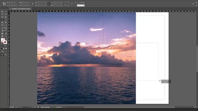198x111 pixels.
Task: Open the stroke type dropdown
Action: [86, 6]
